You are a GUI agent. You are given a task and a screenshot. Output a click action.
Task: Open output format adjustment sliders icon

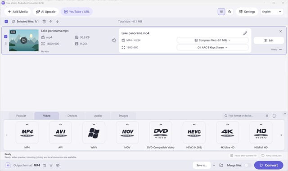[45, 165]
